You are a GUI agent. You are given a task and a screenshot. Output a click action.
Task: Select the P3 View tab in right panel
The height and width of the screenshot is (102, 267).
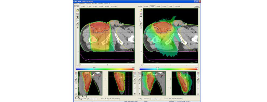pyautogui.click(x=164, y=6)
